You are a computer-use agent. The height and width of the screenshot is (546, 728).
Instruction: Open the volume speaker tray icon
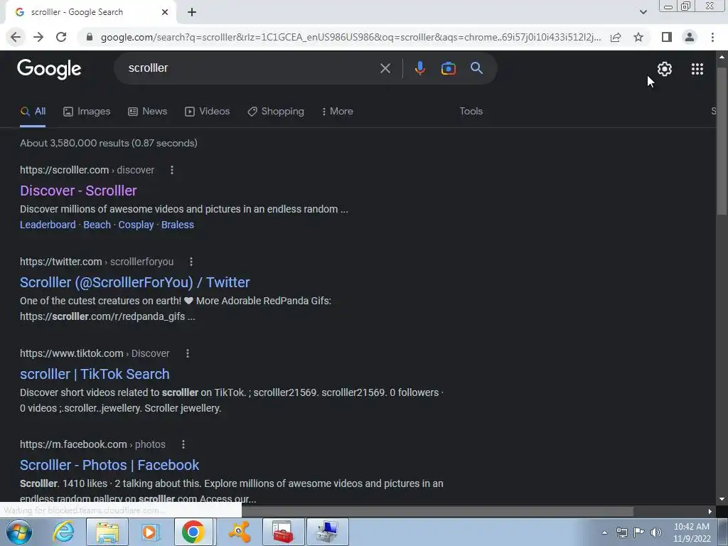pos(656,532)
